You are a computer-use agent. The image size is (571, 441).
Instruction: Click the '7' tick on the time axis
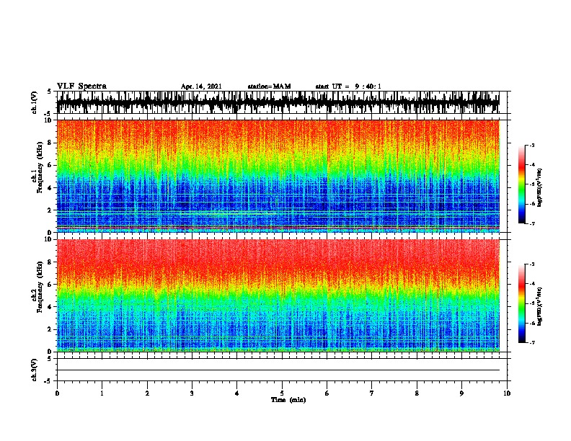[372, 393]
